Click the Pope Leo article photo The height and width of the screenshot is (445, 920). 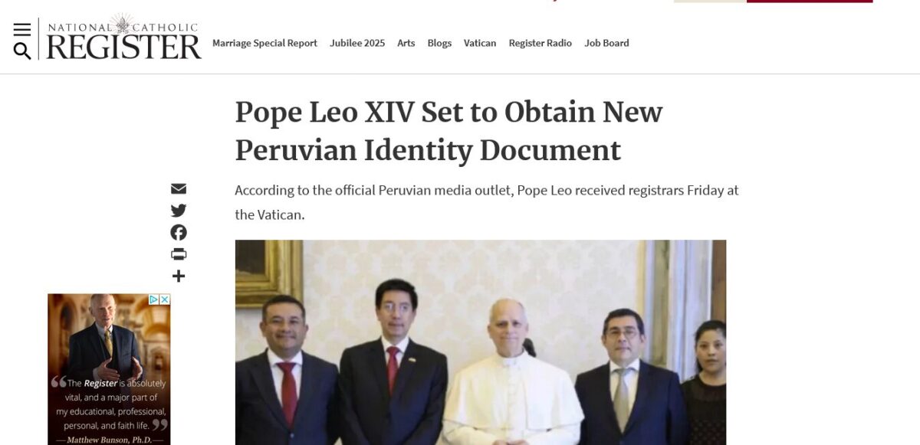click(x=480, y=342)
